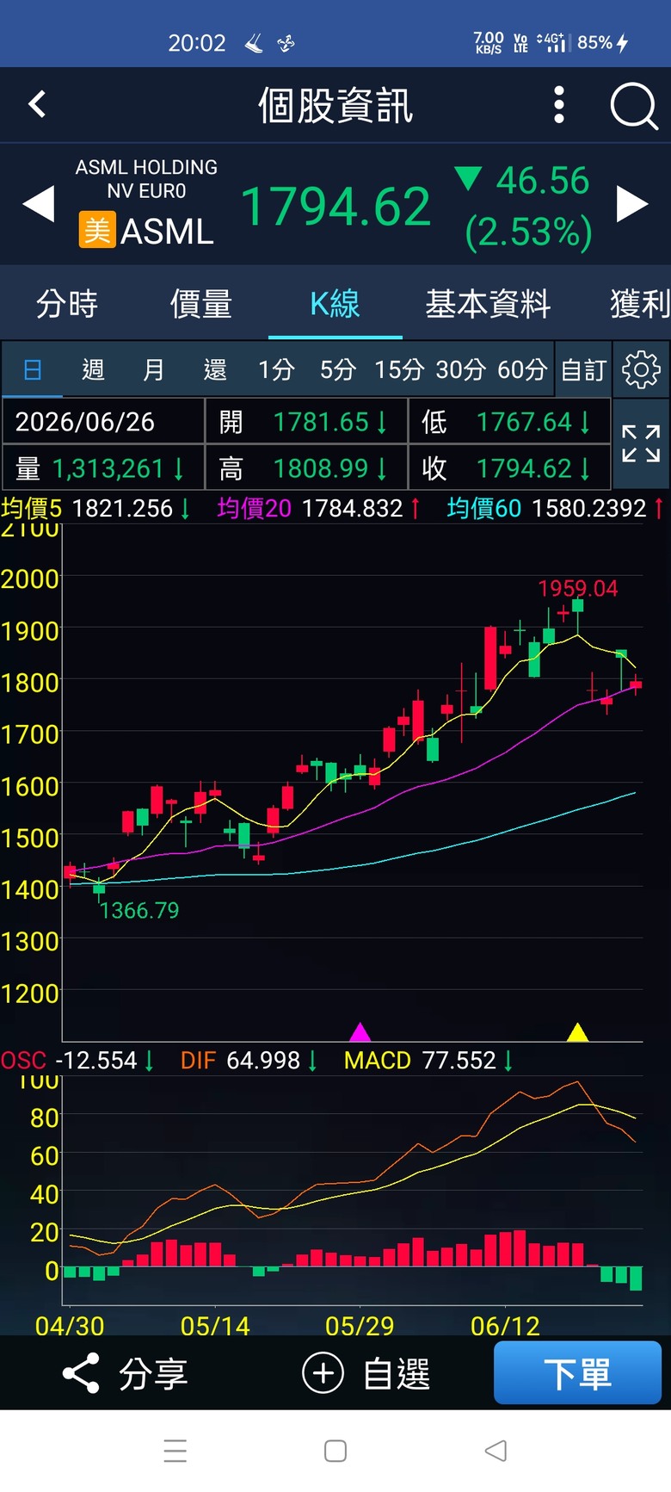Go to next stock with right arrow

coord(632,205)
